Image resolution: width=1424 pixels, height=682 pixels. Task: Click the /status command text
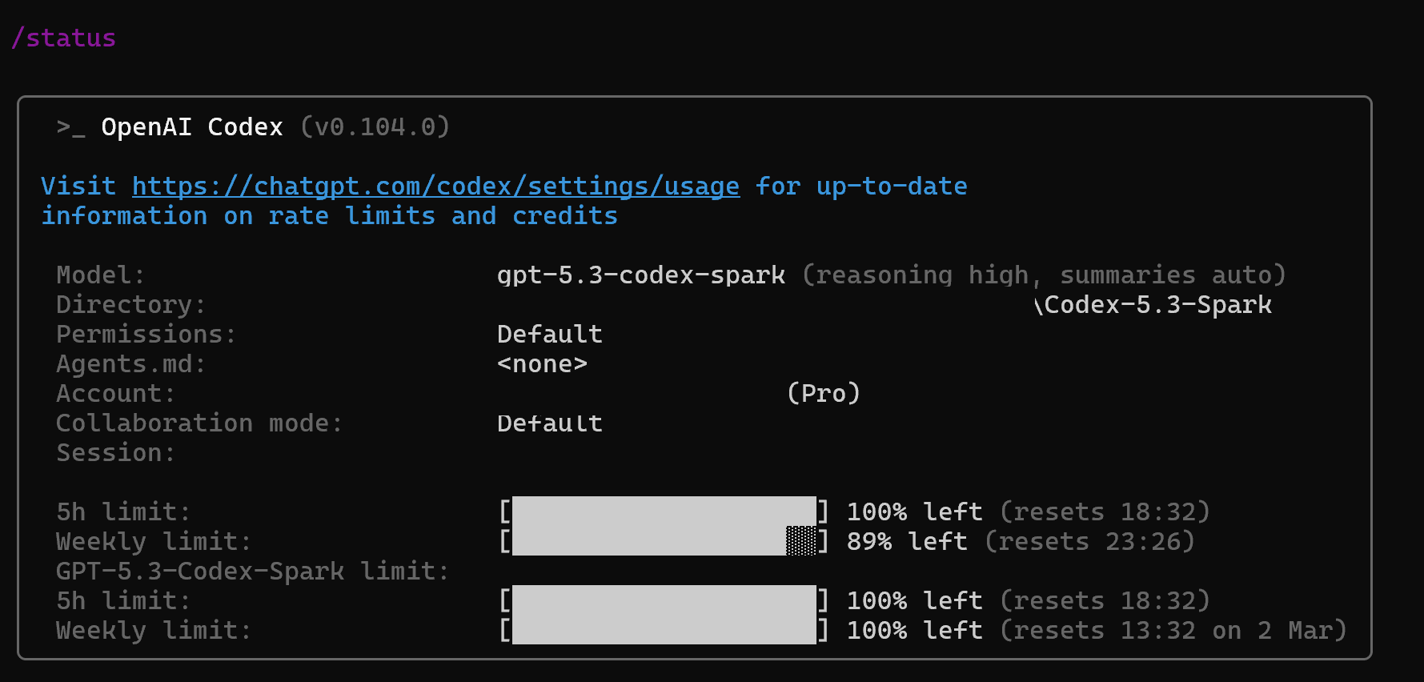tap(64, 38)
